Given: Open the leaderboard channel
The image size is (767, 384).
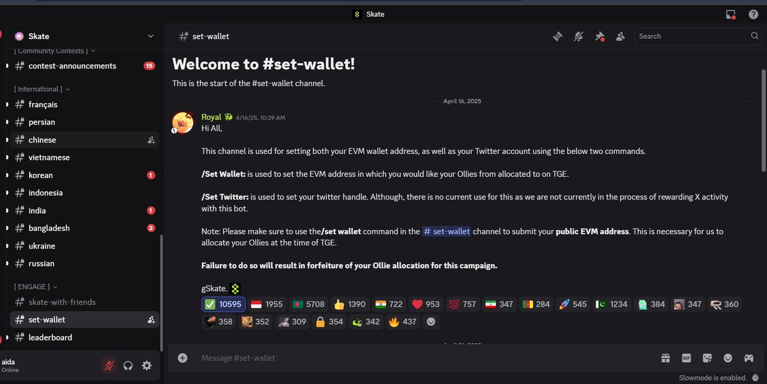Looking at the screenshot, I should click(x=84, y=337).
